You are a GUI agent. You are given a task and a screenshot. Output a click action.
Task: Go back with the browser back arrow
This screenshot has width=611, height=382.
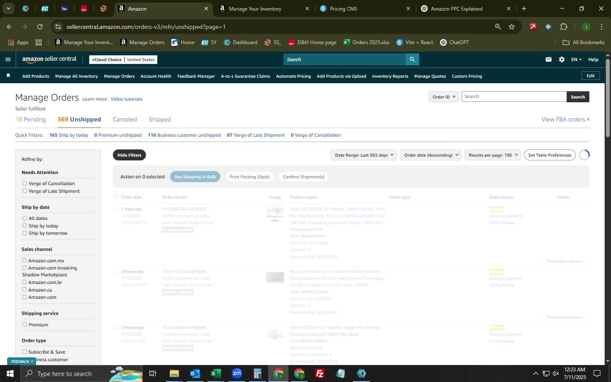pos(9,27)
